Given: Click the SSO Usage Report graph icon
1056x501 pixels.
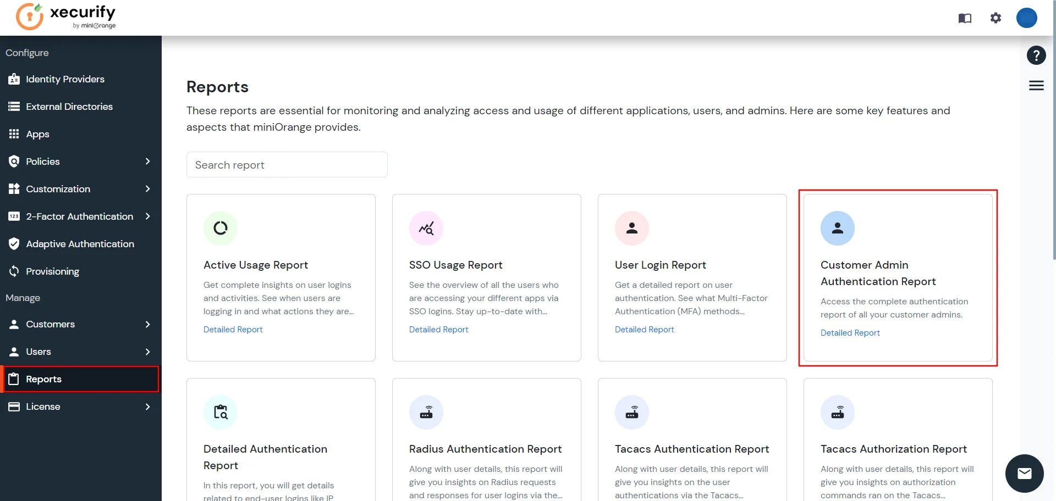Looking at the screenshot, I should tap(426, 228).
